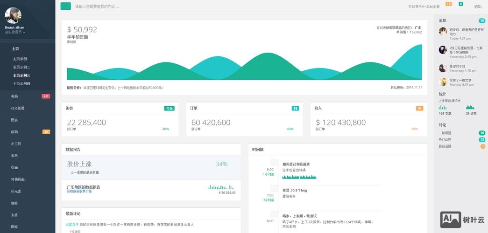Click avatar of first message sender
Image resolution: width=488 pixels, height=233 pixels.
click(443, 31)
